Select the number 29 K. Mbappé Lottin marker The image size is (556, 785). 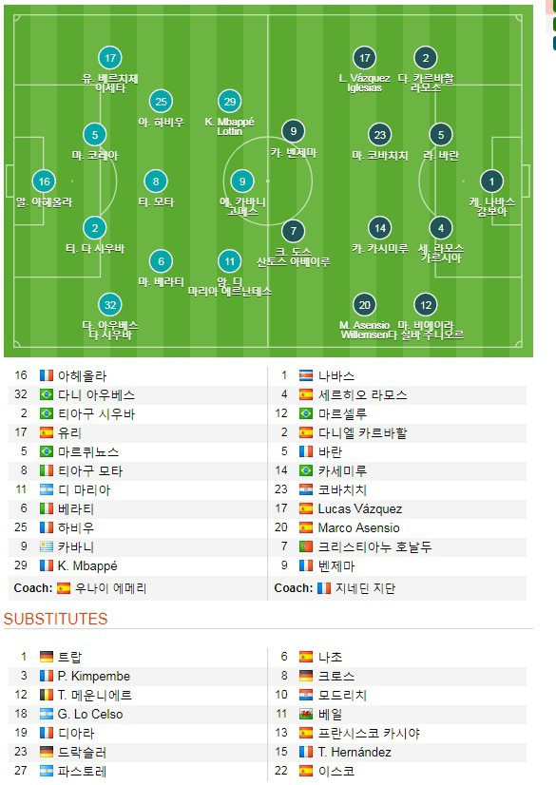click(230, 102)
